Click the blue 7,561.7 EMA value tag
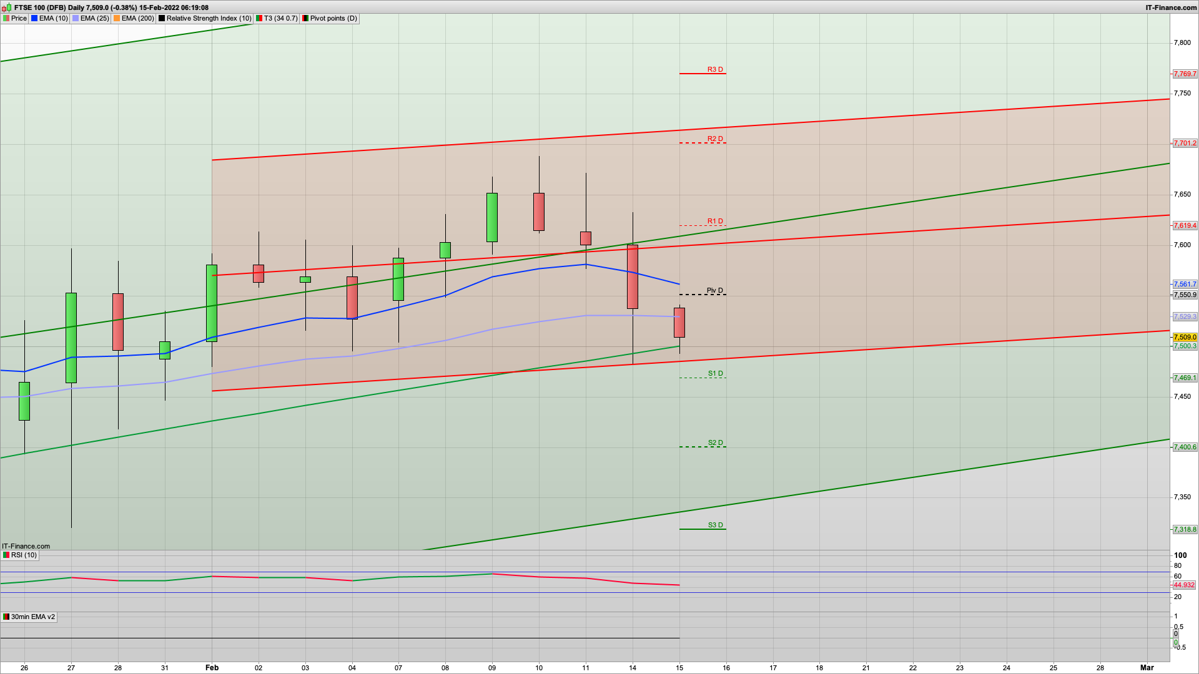 pyautogui.click(x=1185, y=284)
